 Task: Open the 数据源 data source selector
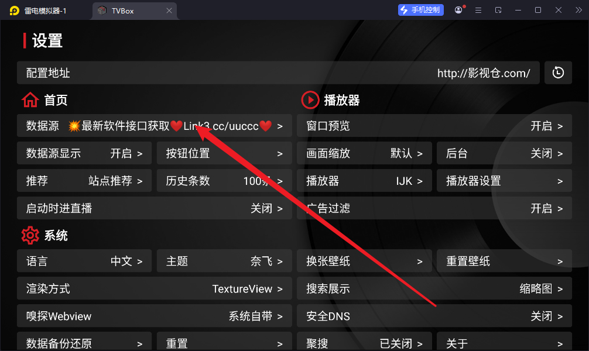coord(155,126)
